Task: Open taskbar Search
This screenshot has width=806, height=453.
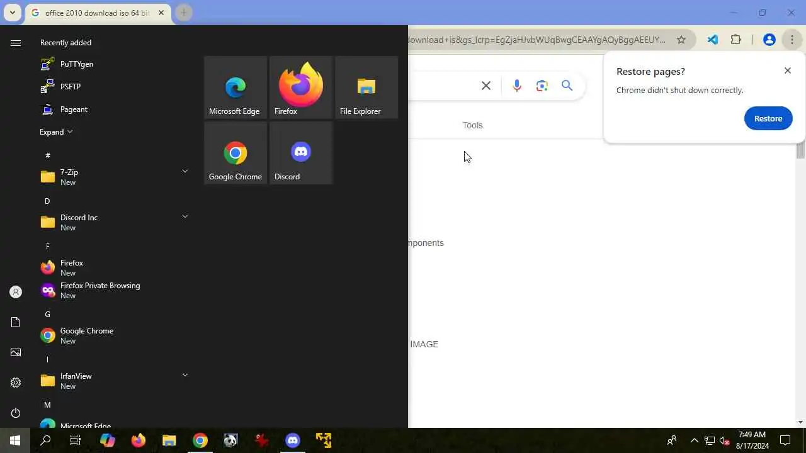Action: tap(45, 440)
